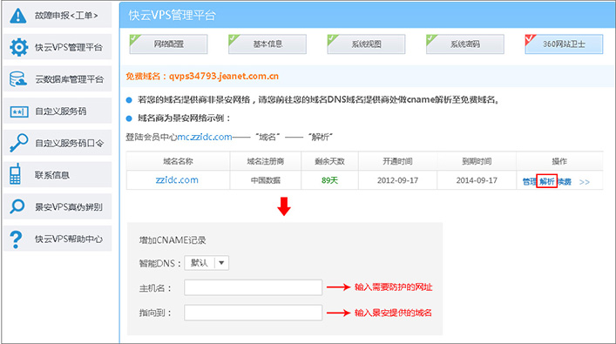
Task: Click the key icon for 自定义服务码口令
Action: (18, 143)
